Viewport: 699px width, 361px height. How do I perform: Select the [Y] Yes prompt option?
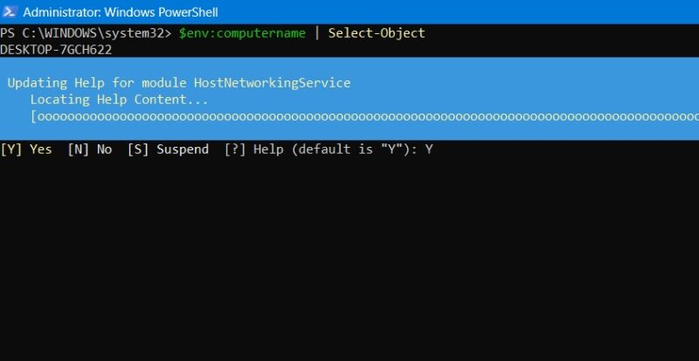tap(26, 149)
